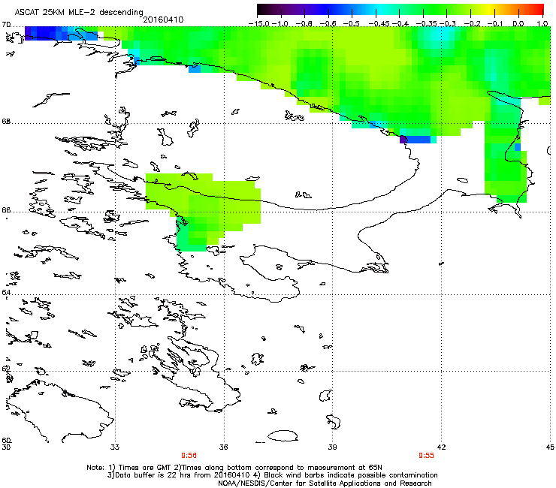The image size is (556, 488).
Task: Click the 1.0 color scale label
Action: point(542,24)
